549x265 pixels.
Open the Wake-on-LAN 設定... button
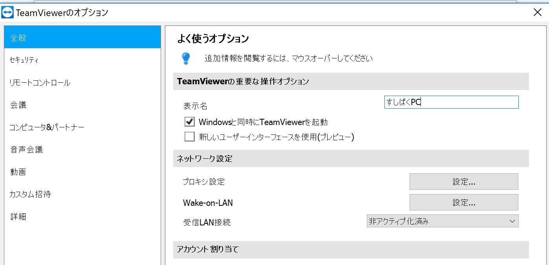click(x=464, y=202)
